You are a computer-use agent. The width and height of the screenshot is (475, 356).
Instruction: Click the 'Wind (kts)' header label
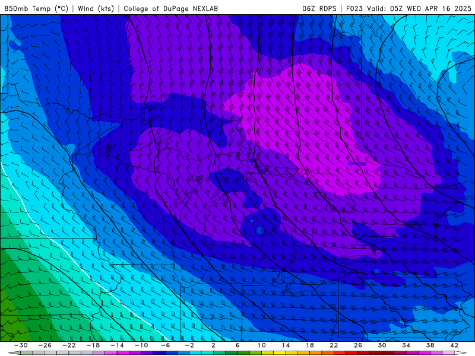96,8
